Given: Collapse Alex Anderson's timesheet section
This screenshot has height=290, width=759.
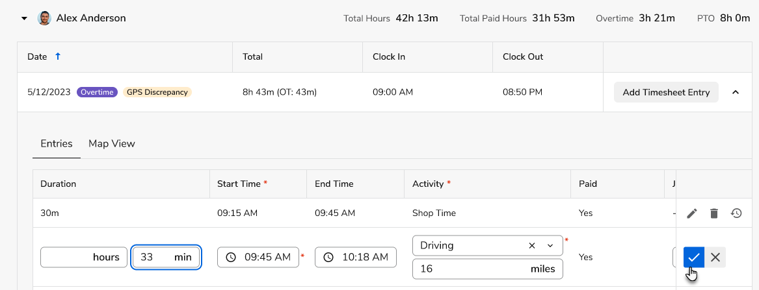Looking at the screenshot, I should point(24,18).
